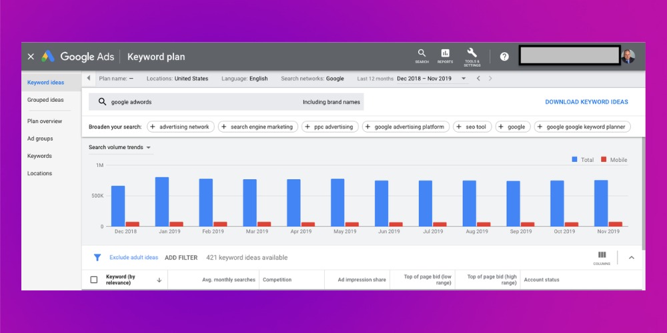This screenshot has width=667, height=333.
Task: Open Keywords in the sidebar
Action: pyautogui.click(x=39, y=156)
